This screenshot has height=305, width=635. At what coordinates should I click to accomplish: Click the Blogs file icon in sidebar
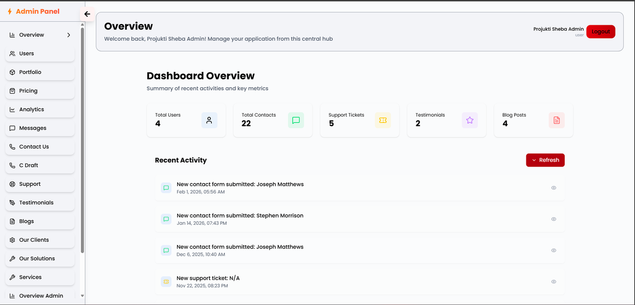pyautogui.click(x=12, y=221)
